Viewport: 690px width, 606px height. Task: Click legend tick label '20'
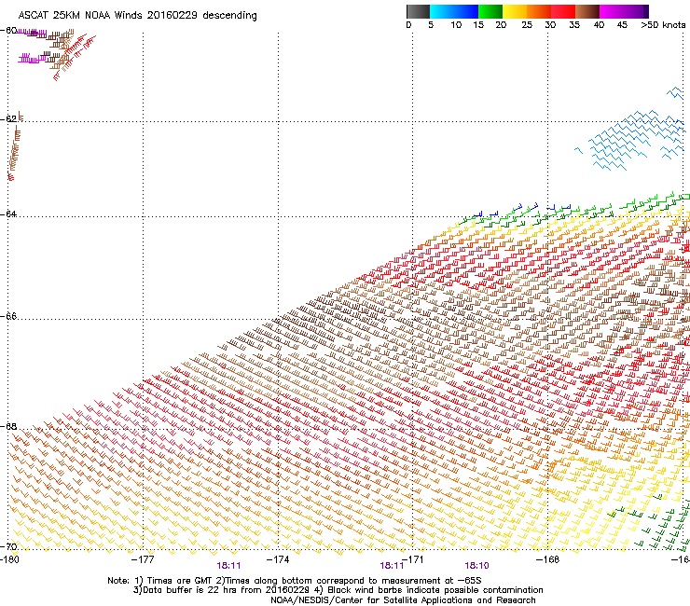pos(502,25)
